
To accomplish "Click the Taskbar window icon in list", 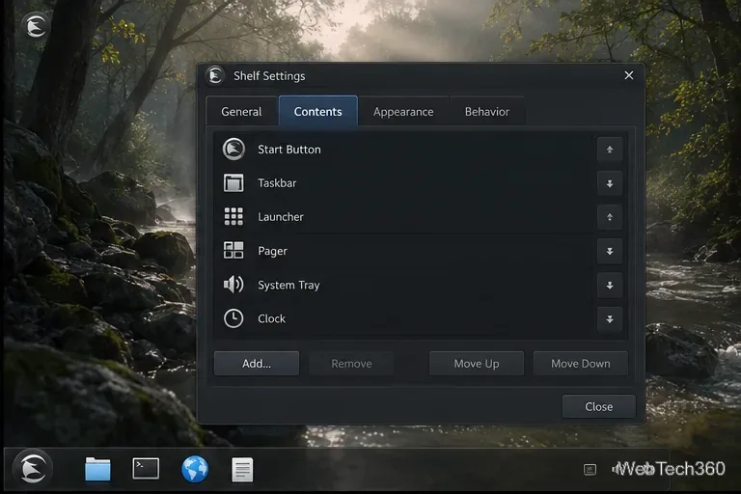I will pyautogui.click(x=233, y=183).
